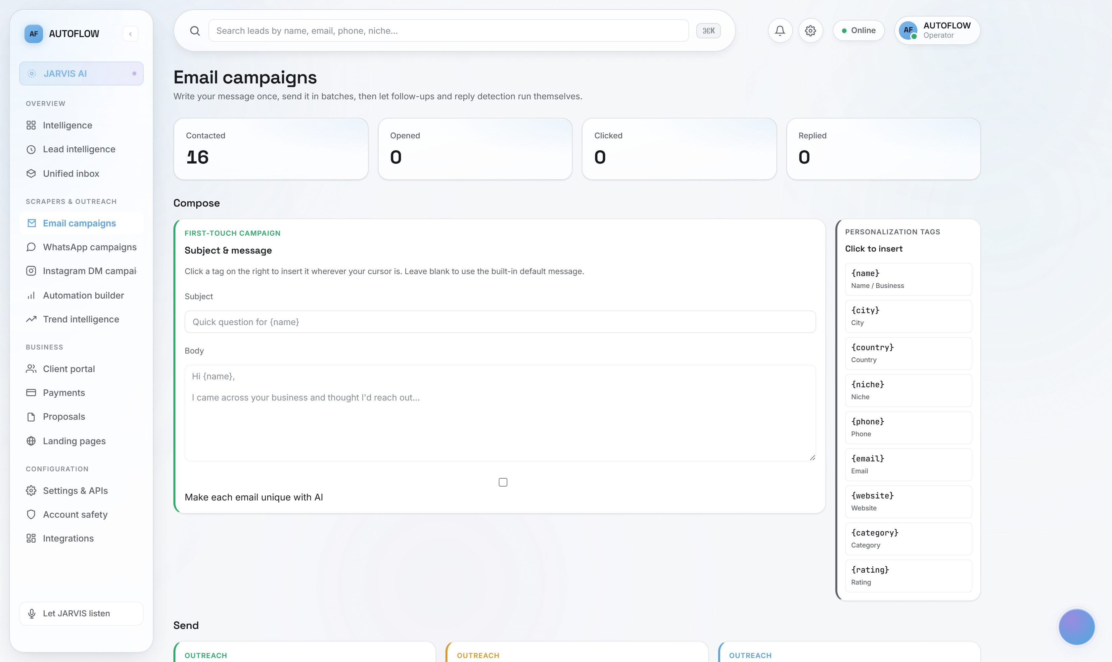The width and height of the screenshot is (1112, 662).
Task: Click the email Body text area
Action: coord(500,413)
